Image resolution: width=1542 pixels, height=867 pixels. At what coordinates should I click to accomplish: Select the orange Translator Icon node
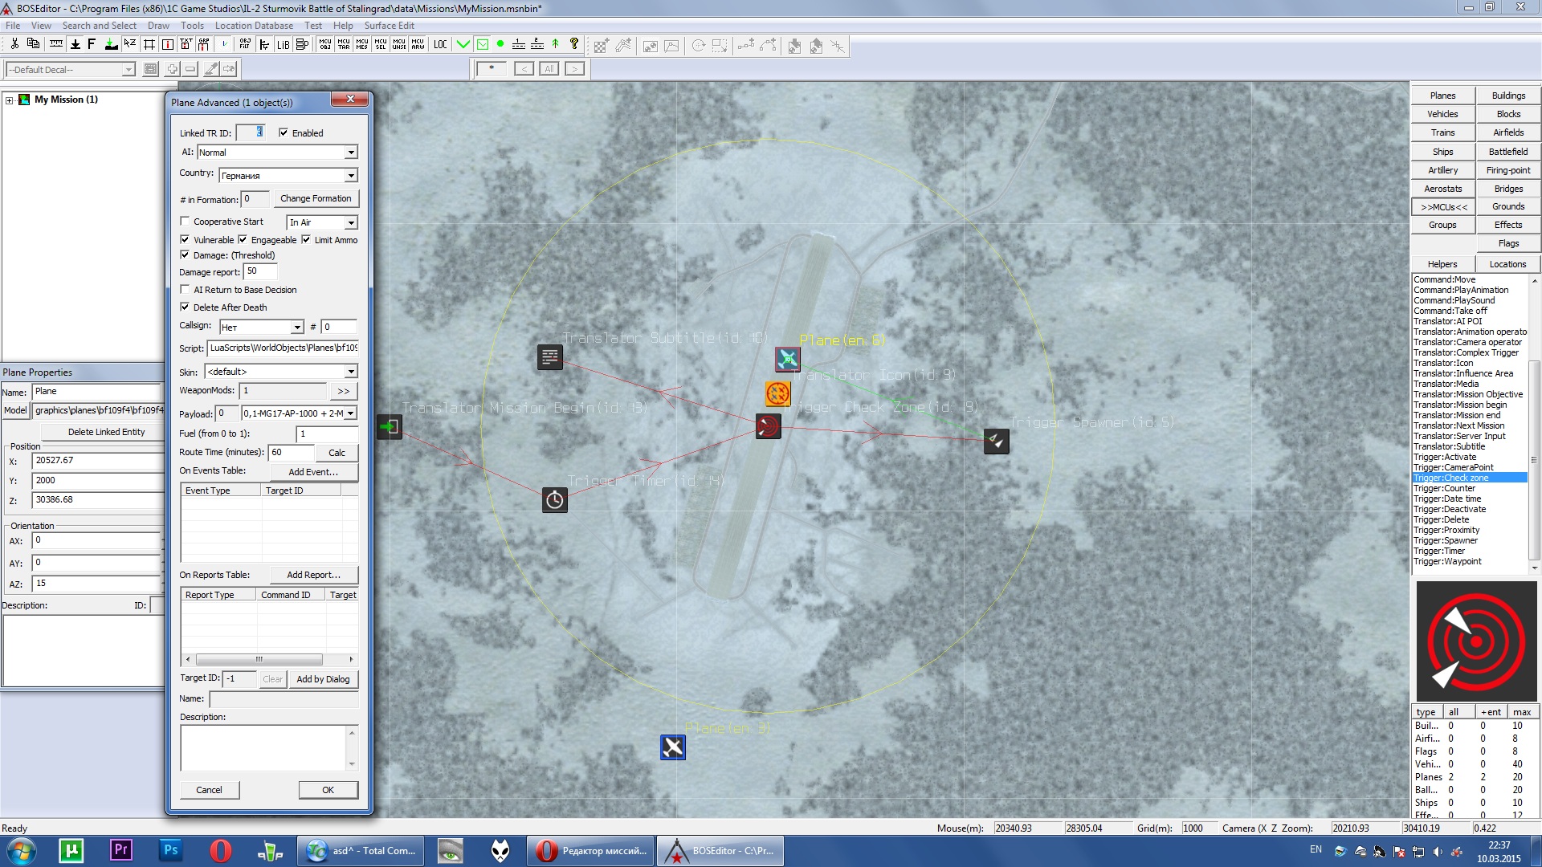click(x=778, y=393)
